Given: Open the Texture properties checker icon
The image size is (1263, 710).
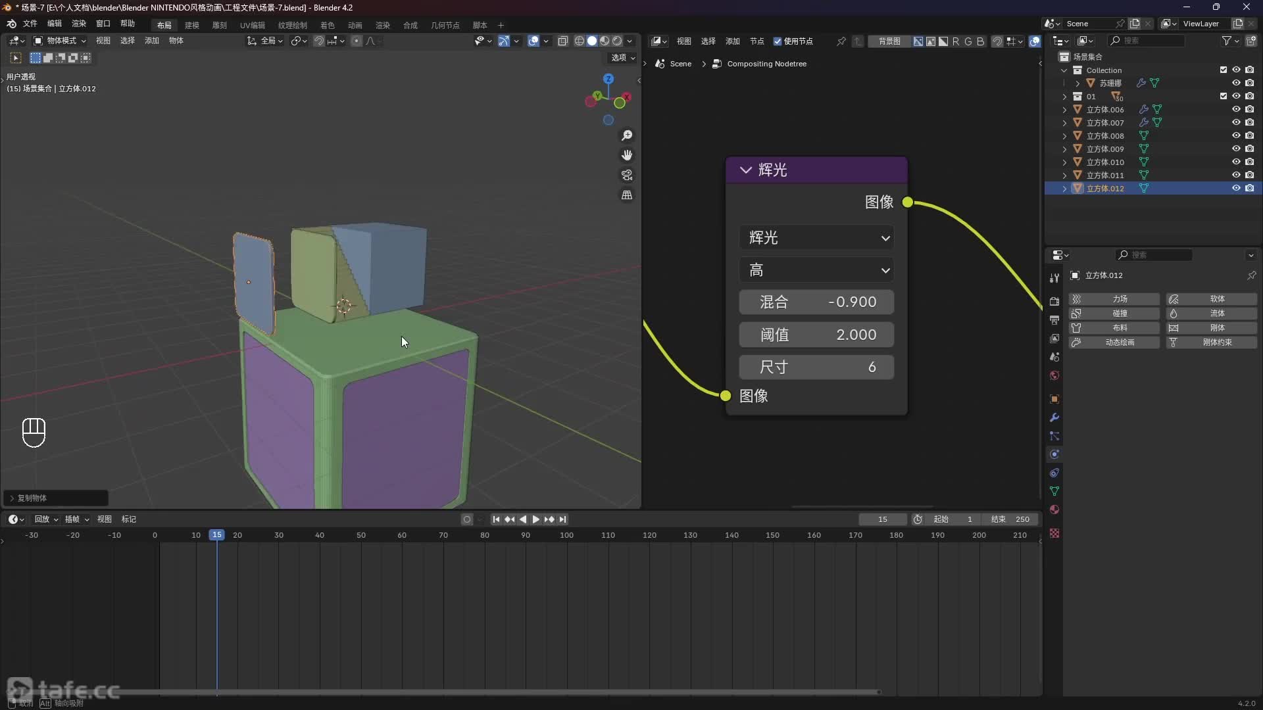Looking at the screenshot, I should coord(1054,533).
